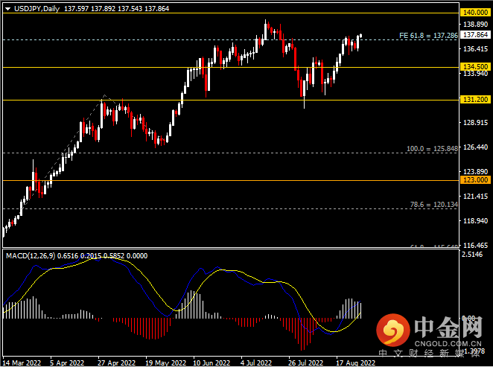
Task: Select the MACD(12,26,9) indicator label
Action: [31, 256]
